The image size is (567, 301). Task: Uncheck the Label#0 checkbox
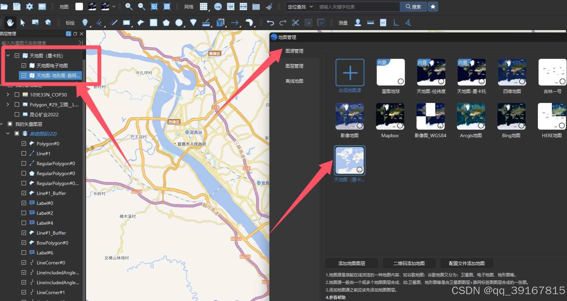[24, 203]
